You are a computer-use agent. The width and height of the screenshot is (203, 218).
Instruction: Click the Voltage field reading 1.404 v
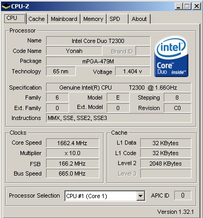point(132,71)
